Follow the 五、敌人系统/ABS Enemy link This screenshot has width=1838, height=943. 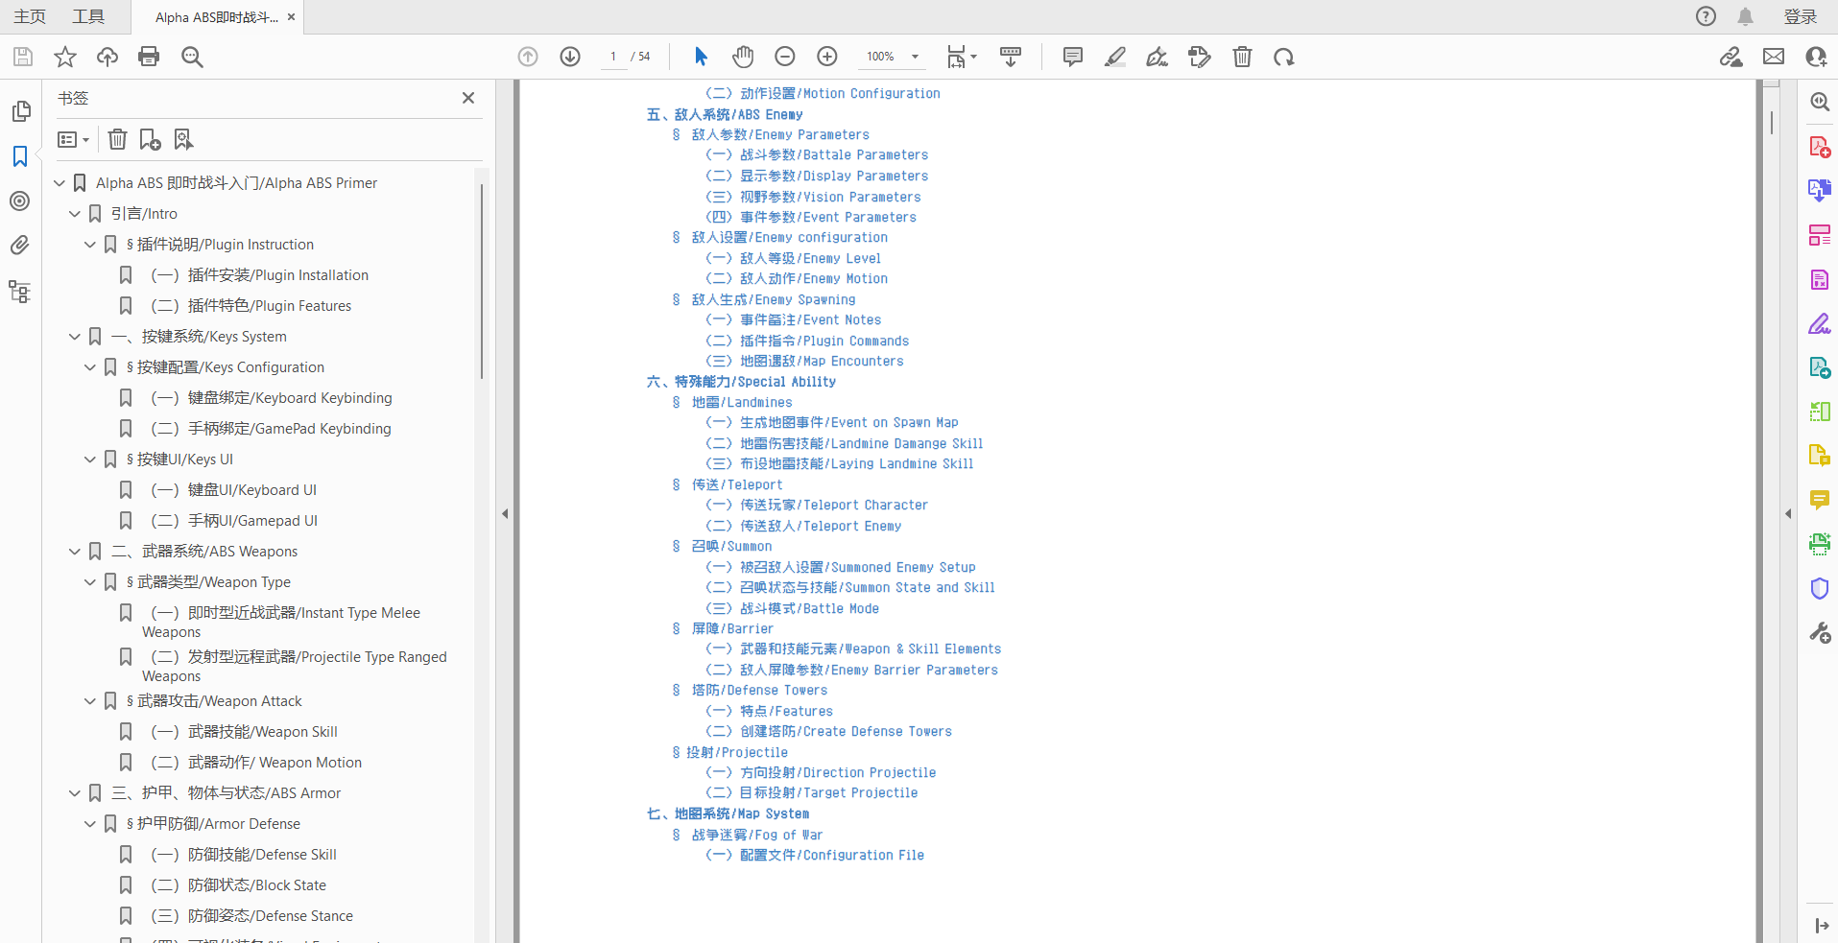click(x=725, y=114)
